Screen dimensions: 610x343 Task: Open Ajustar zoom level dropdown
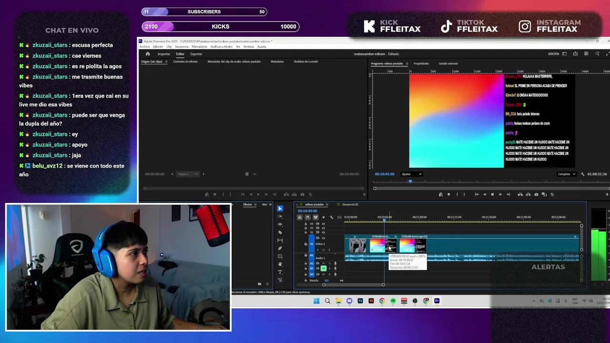(412, 174)
